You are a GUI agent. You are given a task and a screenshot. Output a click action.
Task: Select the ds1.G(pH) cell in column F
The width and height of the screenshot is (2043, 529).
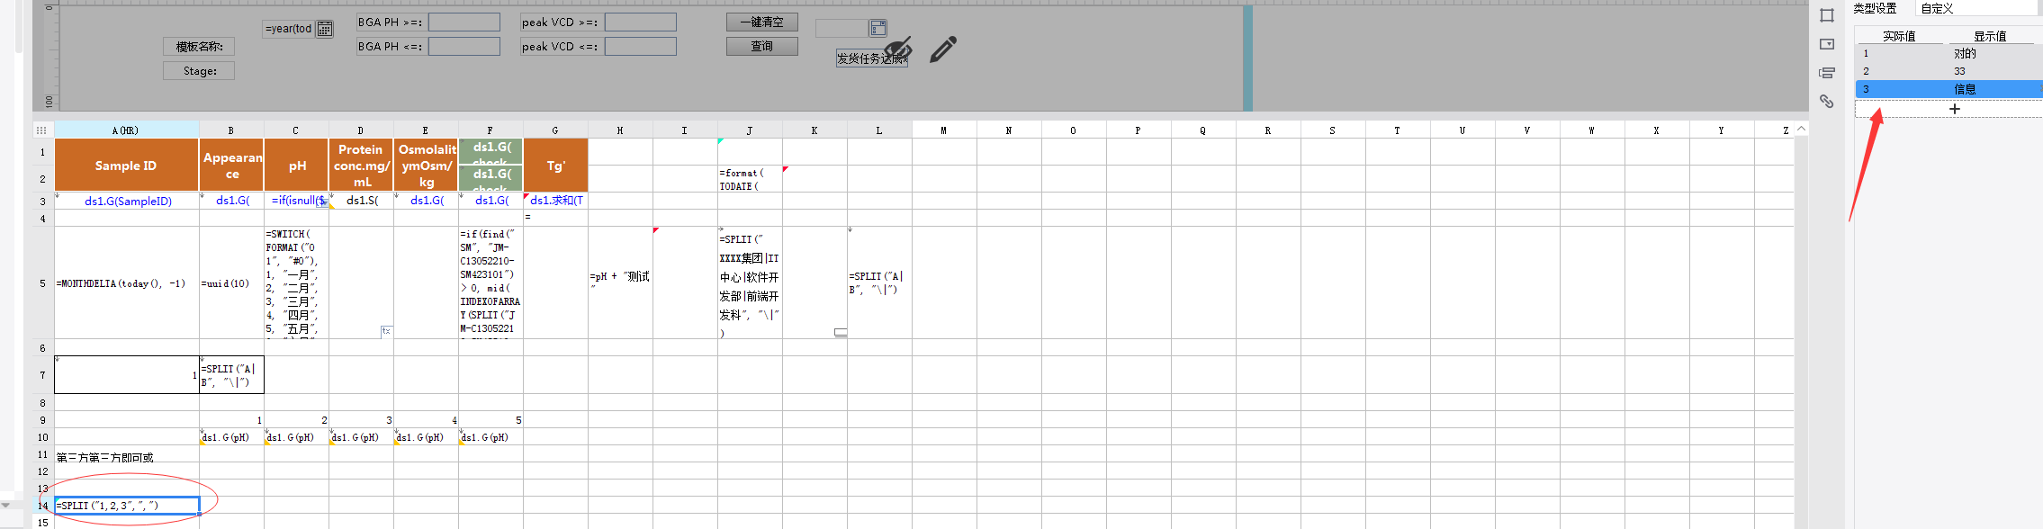tap(490, 437)
